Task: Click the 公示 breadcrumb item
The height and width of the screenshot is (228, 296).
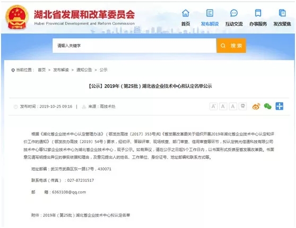Action: (103, 70)
